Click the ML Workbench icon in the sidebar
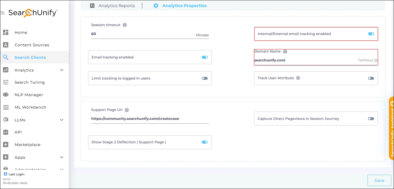 tap(6, 107)
